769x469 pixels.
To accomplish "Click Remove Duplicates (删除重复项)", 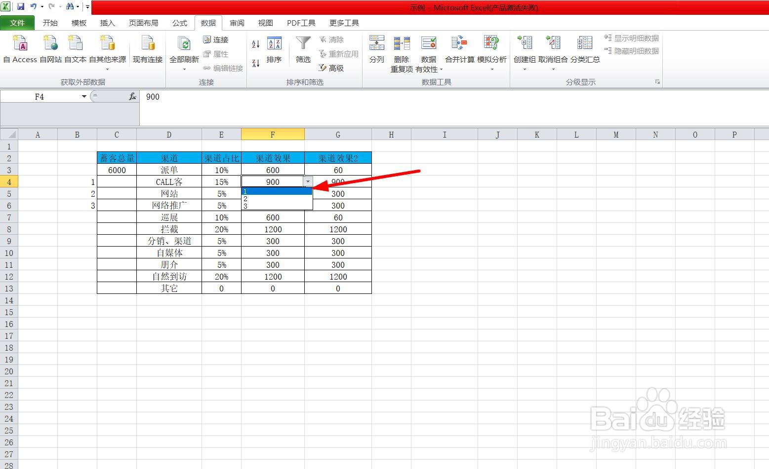I will (402, 53).
